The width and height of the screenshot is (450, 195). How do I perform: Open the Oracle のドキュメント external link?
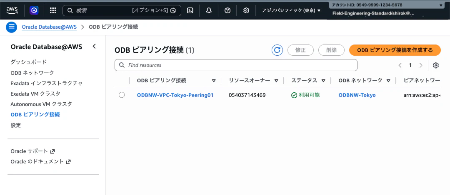click(40, 161)
